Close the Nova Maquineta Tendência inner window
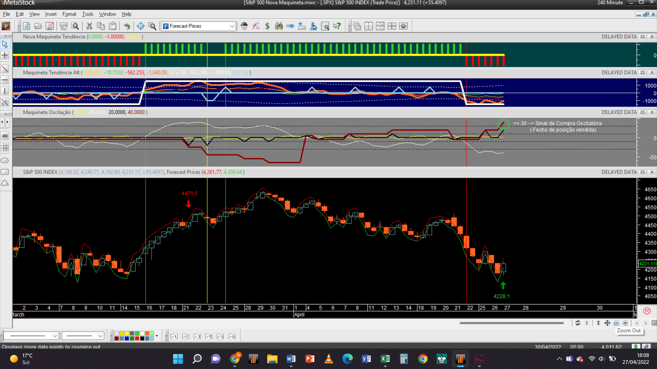Screen dimensions: 657x369 tap(652, 37)
